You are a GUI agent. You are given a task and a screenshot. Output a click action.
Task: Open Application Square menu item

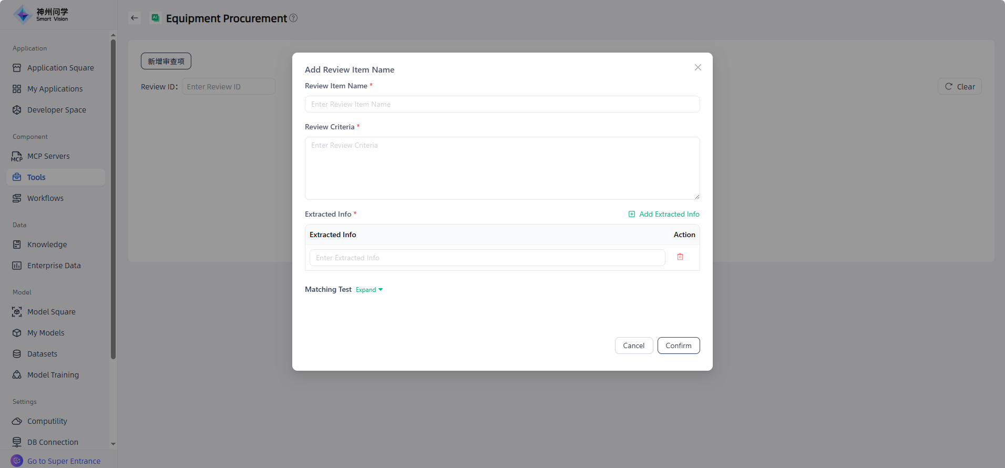pyautogui.click(x=60, y=68)
